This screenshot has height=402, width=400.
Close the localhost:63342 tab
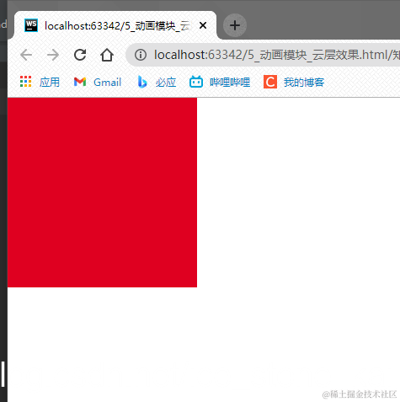tap(203, 25)
